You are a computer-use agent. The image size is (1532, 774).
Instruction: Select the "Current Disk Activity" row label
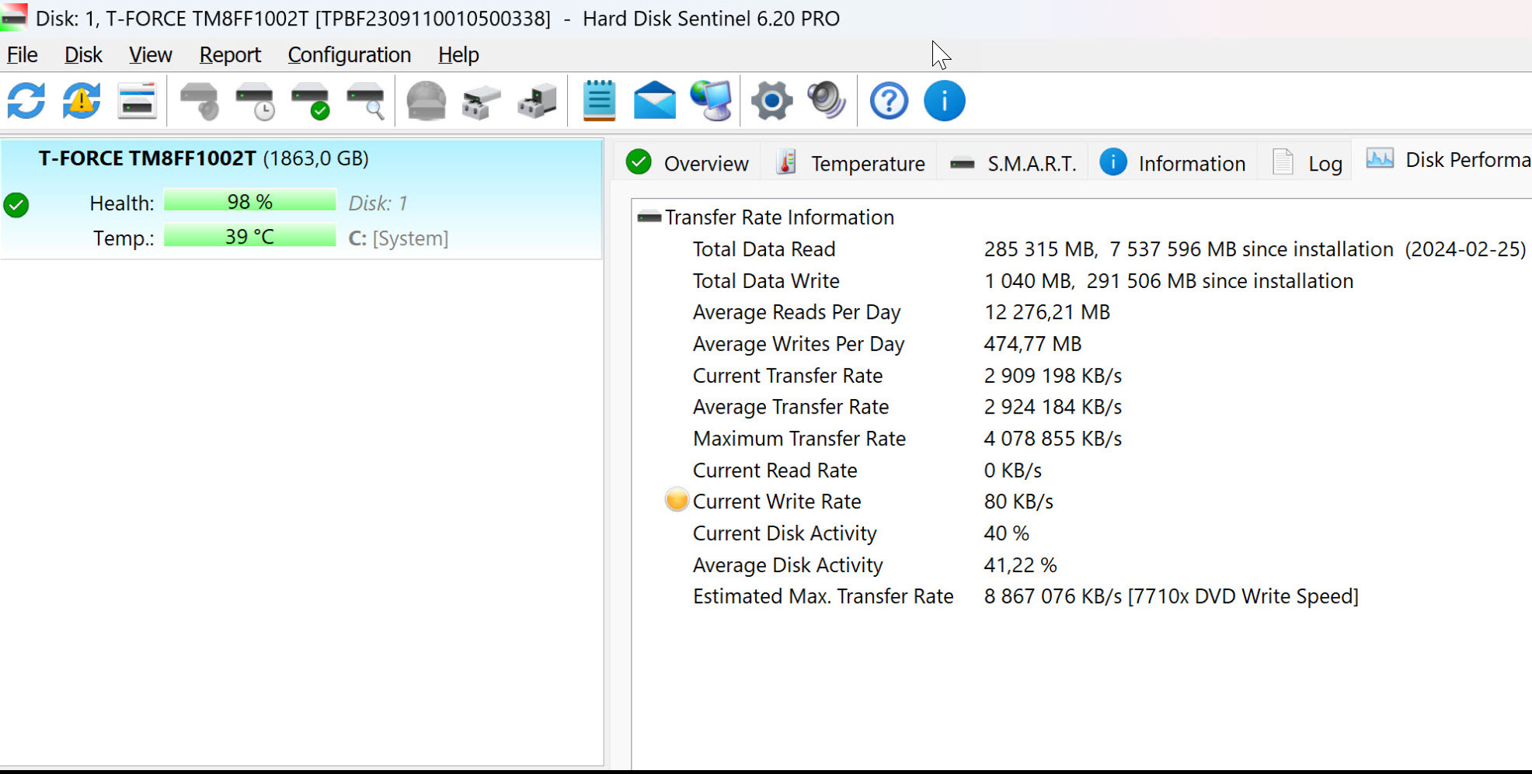tap(785, 533)
